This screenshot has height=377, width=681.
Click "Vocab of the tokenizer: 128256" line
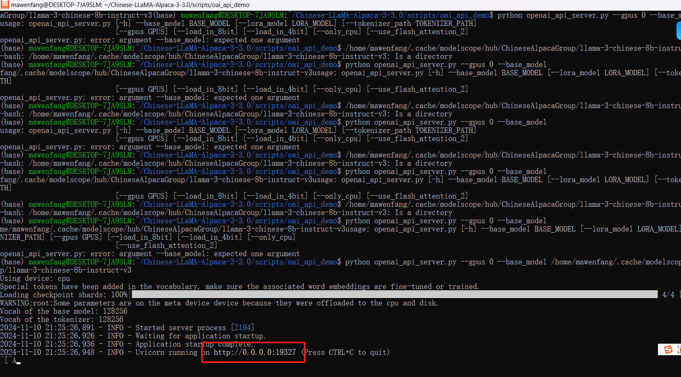pos(62,319)
